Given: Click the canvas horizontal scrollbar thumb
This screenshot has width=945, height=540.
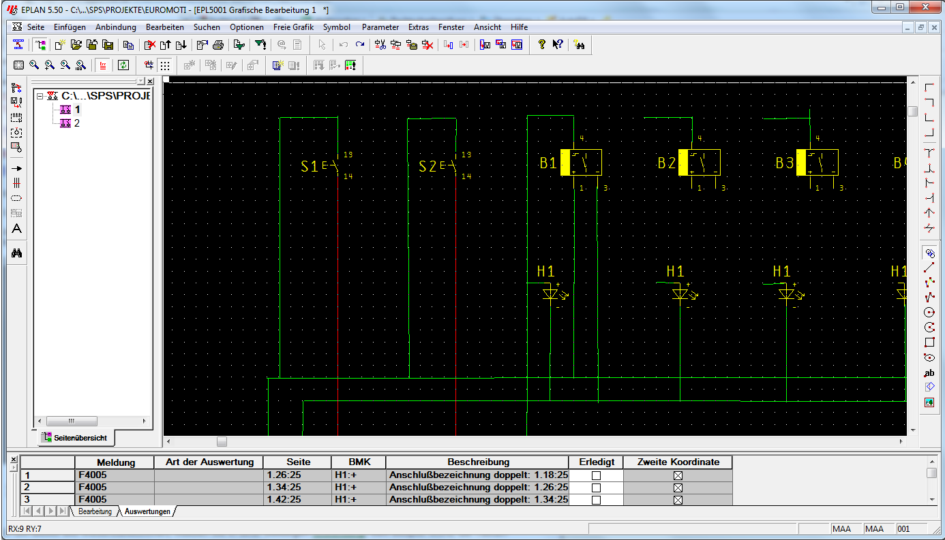Looking at the screenshot, I should coord(222,442).
